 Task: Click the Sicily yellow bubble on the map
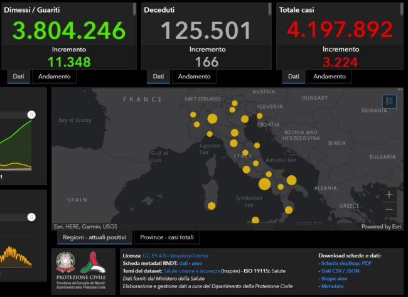255,220
